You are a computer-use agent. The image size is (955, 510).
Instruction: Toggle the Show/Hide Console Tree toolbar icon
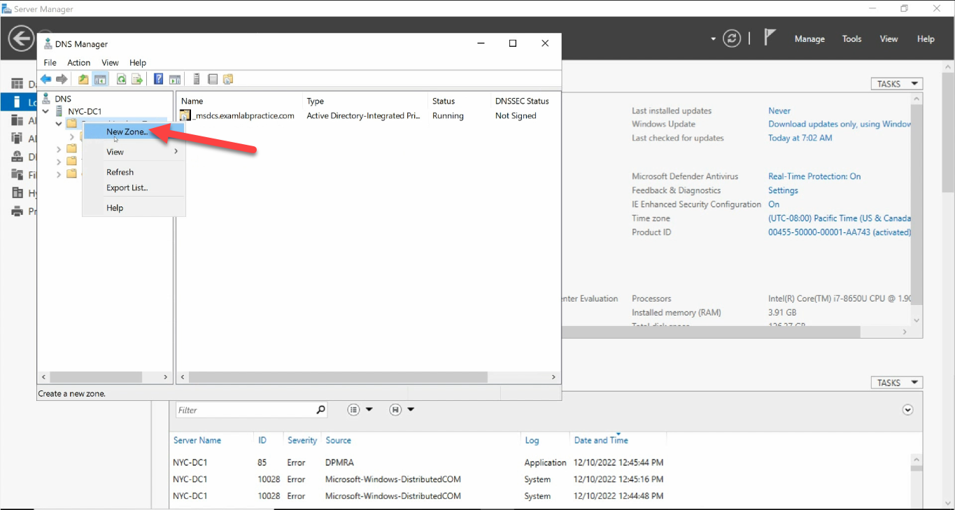pyautogui.click(x=100, y=79)
